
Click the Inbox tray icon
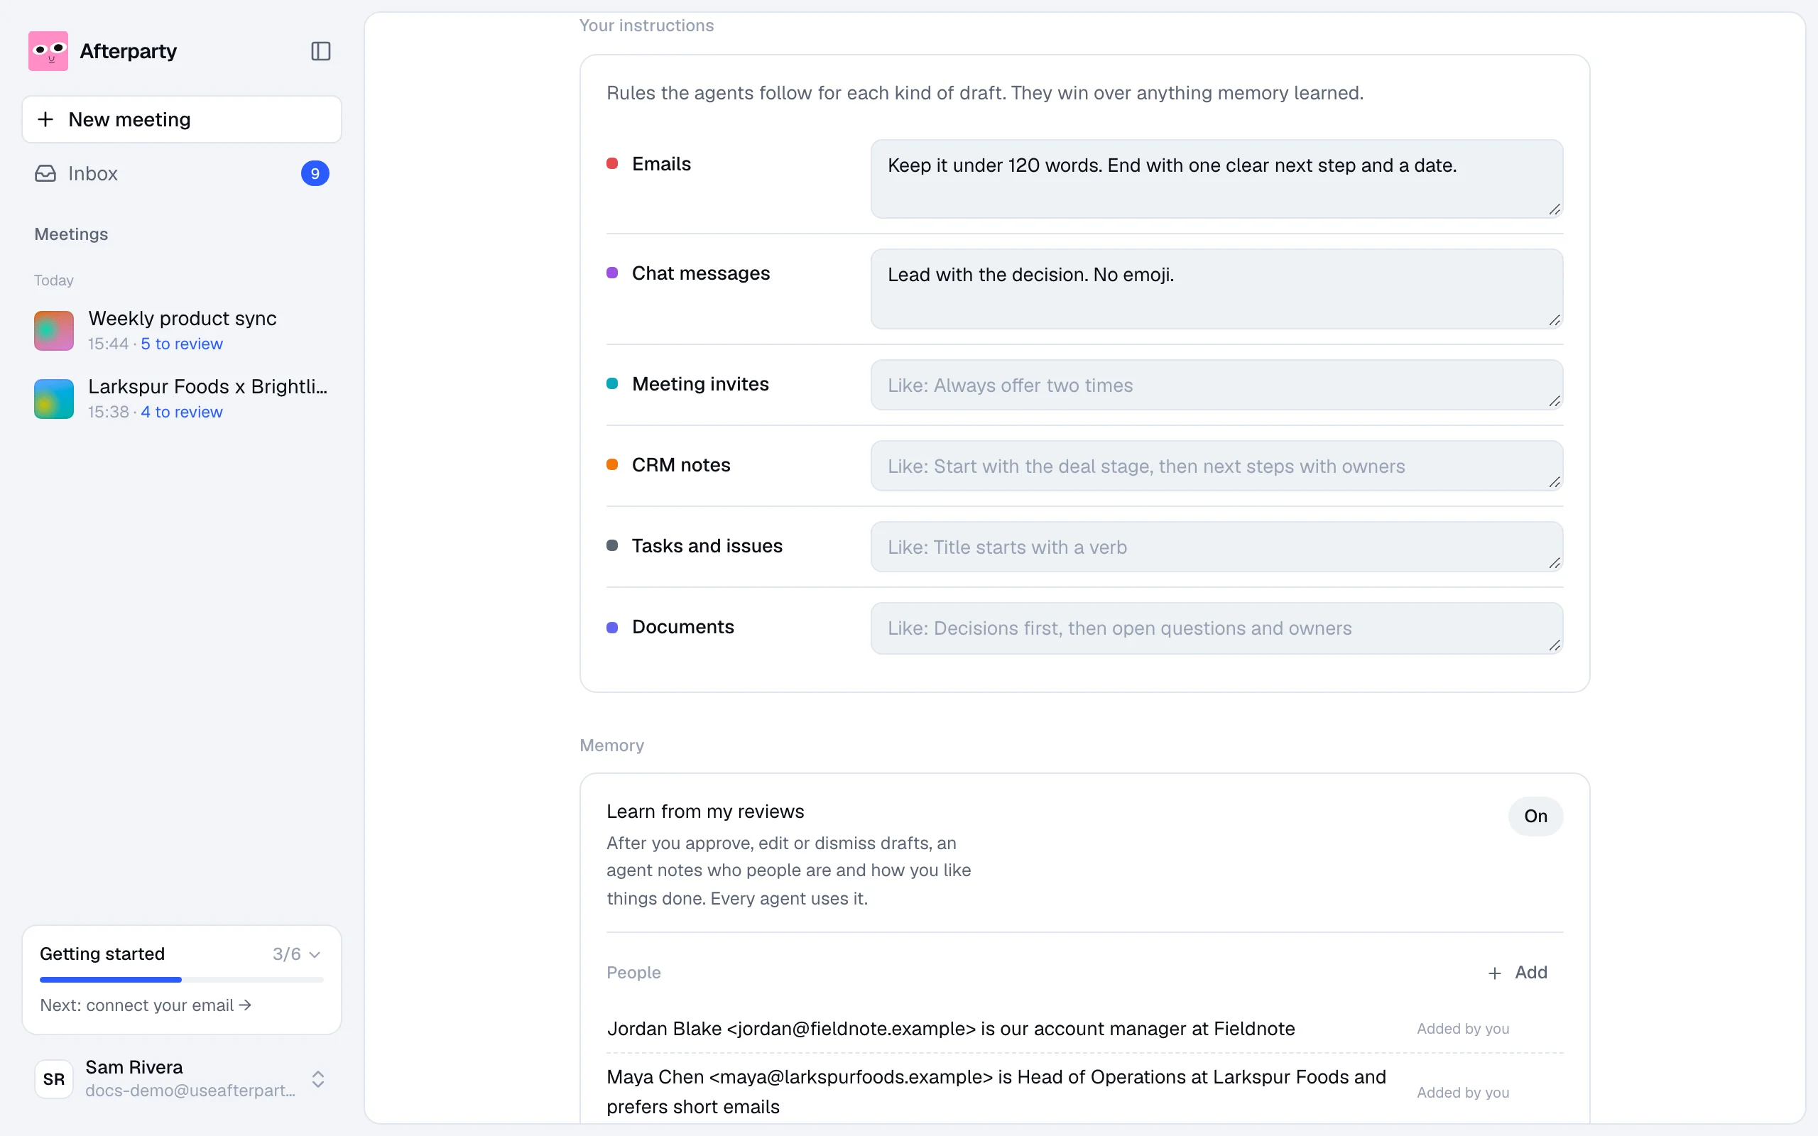pos(46,173)
